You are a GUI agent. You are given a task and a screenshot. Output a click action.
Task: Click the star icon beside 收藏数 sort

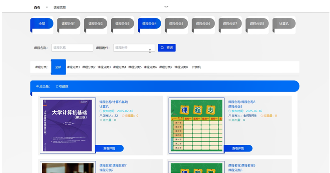click(x=57, y=86)
